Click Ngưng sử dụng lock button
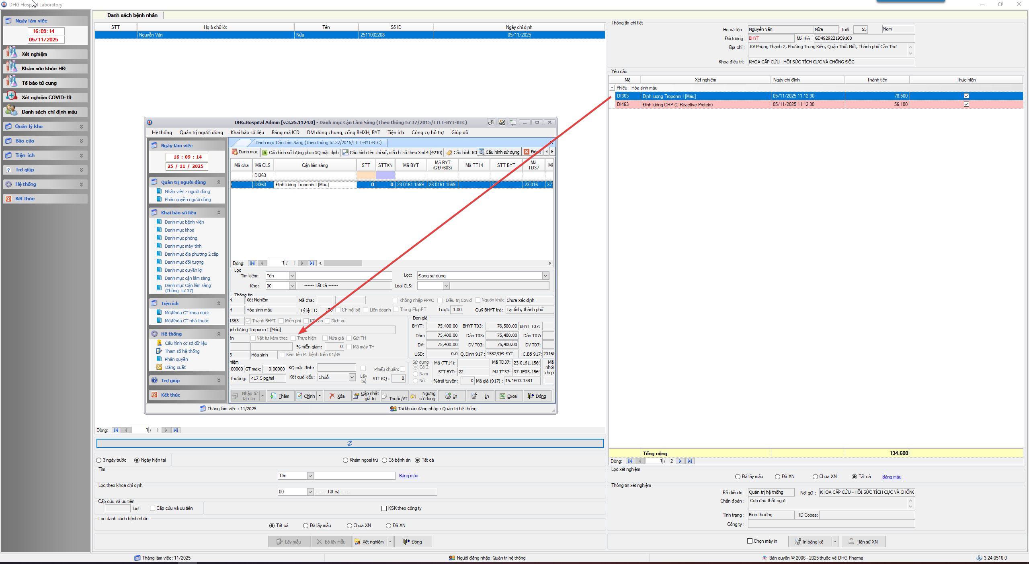The width and height of the screenshot is (1029, 564). [x=423, y=396]
